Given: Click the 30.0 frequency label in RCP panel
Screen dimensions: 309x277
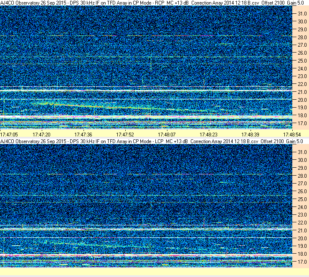Looking at the screenshot, I should point(302,22).
